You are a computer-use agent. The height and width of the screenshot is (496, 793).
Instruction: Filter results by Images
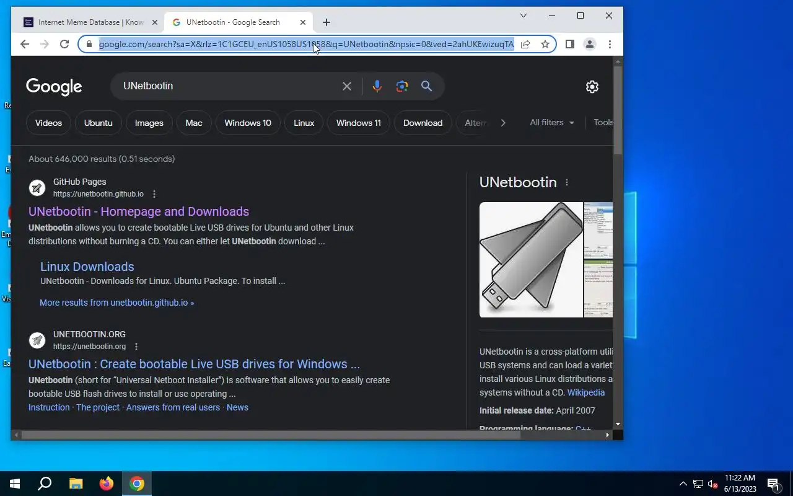(149, 123)
